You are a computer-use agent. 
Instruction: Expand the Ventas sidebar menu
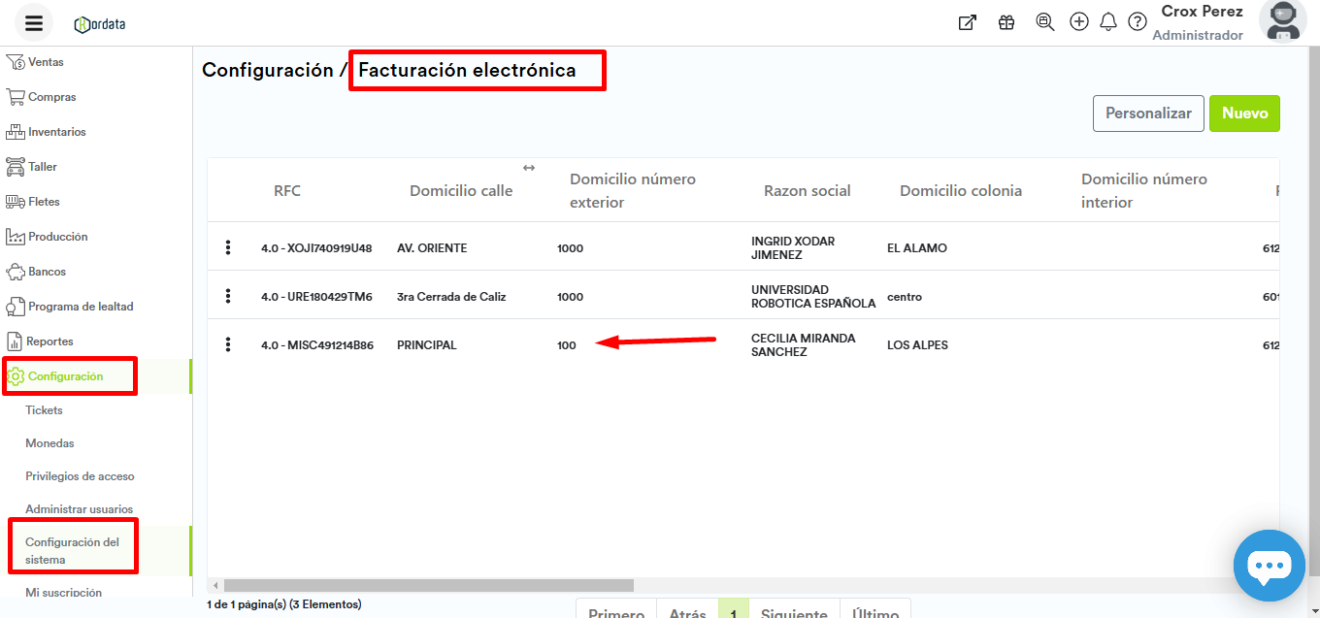(46, 62)
